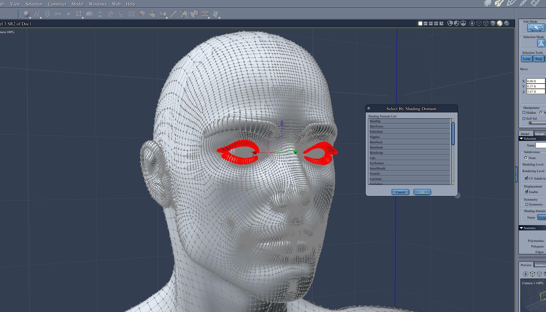Toggle the Displacement Enable checkbox
Screen dimensions: 546x312
tap(527, 191)
